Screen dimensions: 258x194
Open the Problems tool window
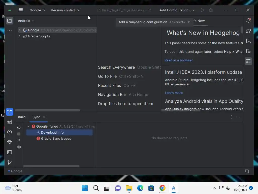[x=10, y=132]
